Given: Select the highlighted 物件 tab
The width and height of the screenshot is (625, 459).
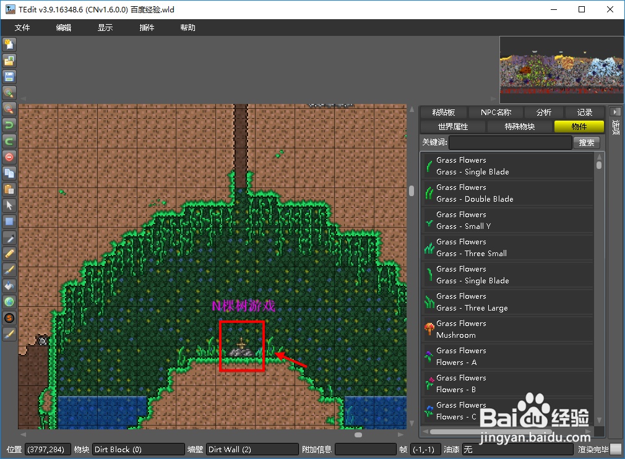Looking at the screenshot, I should click(579, 127).
